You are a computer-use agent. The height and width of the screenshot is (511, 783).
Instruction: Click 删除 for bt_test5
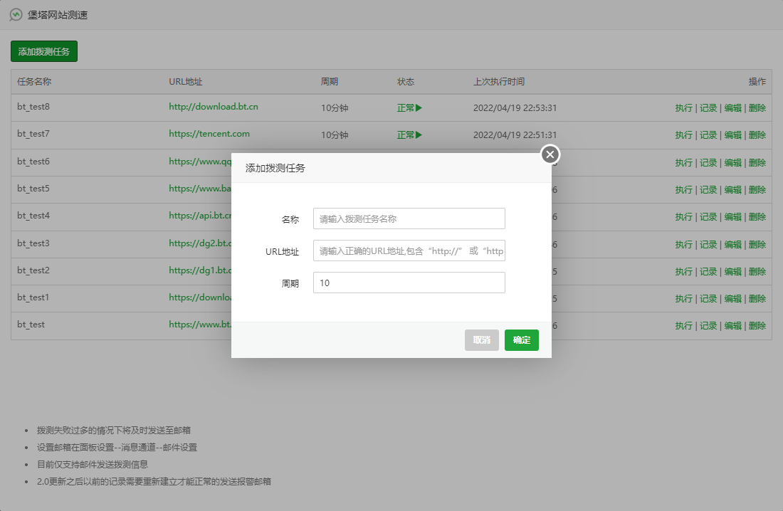pos(757,189)
